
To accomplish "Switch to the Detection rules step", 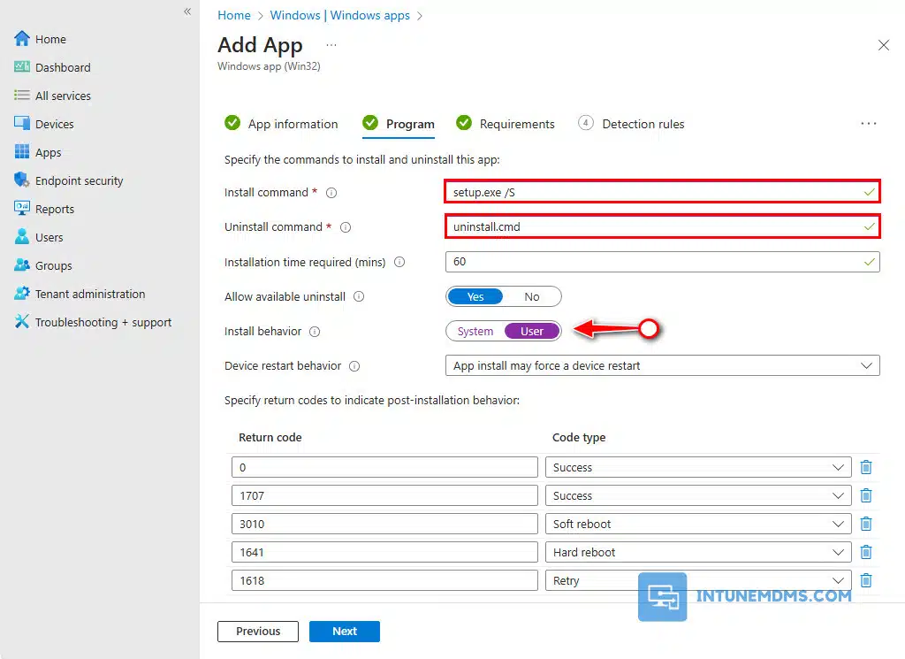I will (x=643, y=124).
